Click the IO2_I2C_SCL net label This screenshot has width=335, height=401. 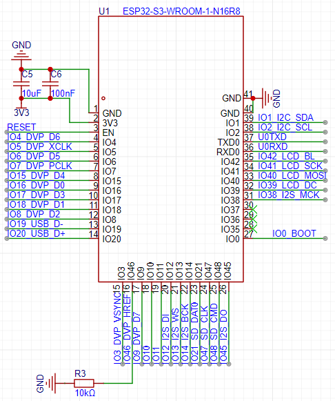tap(285, 127)
